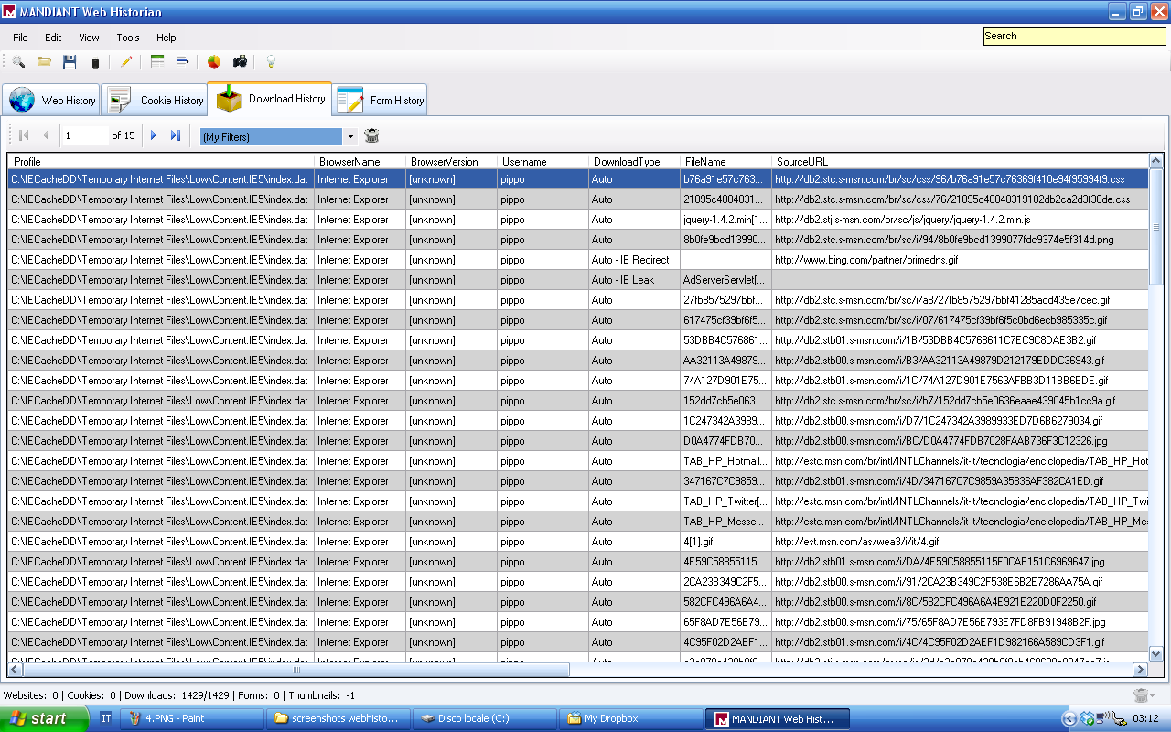Screen dimensions: 1171x732
Task: Go to the previous results page
Action: (x=46, y=135)
